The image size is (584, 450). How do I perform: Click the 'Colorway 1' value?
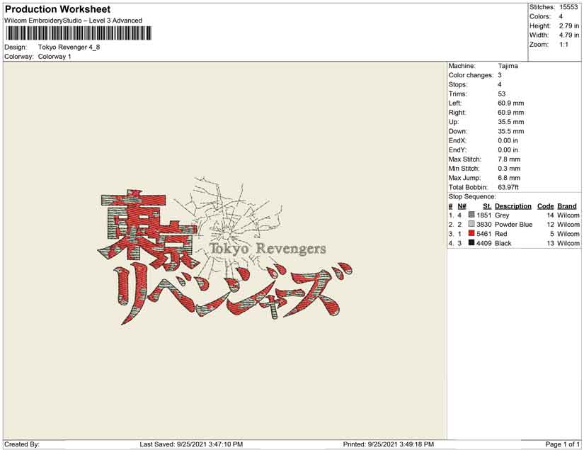click(x=55, y=57)
